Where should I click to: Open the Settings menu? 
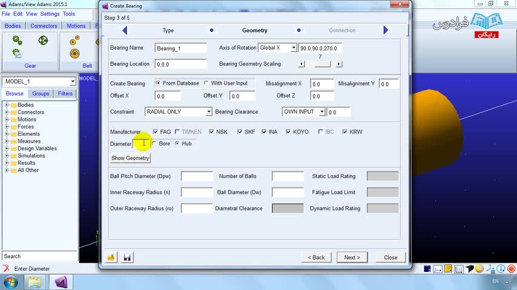tap(50, 14)
